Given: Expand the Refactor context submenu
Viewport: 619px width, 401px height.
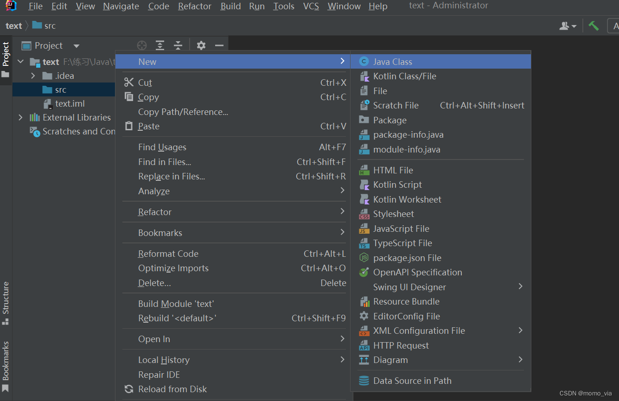Looking at the screenshot, I should pos(233,212).
